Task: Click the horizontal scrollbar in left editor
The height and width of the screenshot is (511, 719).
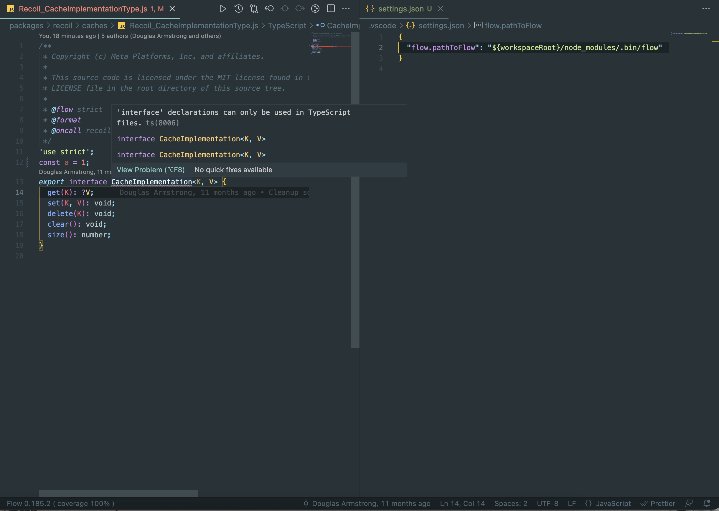Action: click(x=118, y=493)
